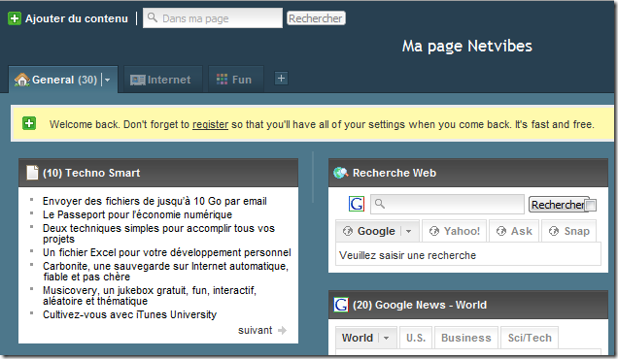Click the house icon on General tab
618x359 pixels.
(x=22, y=80)
